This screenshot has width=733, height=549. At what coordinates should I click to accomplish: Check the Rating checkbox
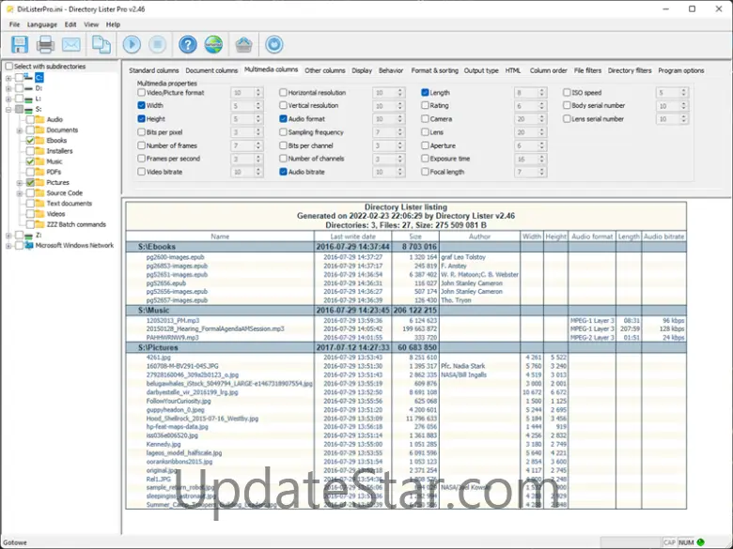pos(425,105)
